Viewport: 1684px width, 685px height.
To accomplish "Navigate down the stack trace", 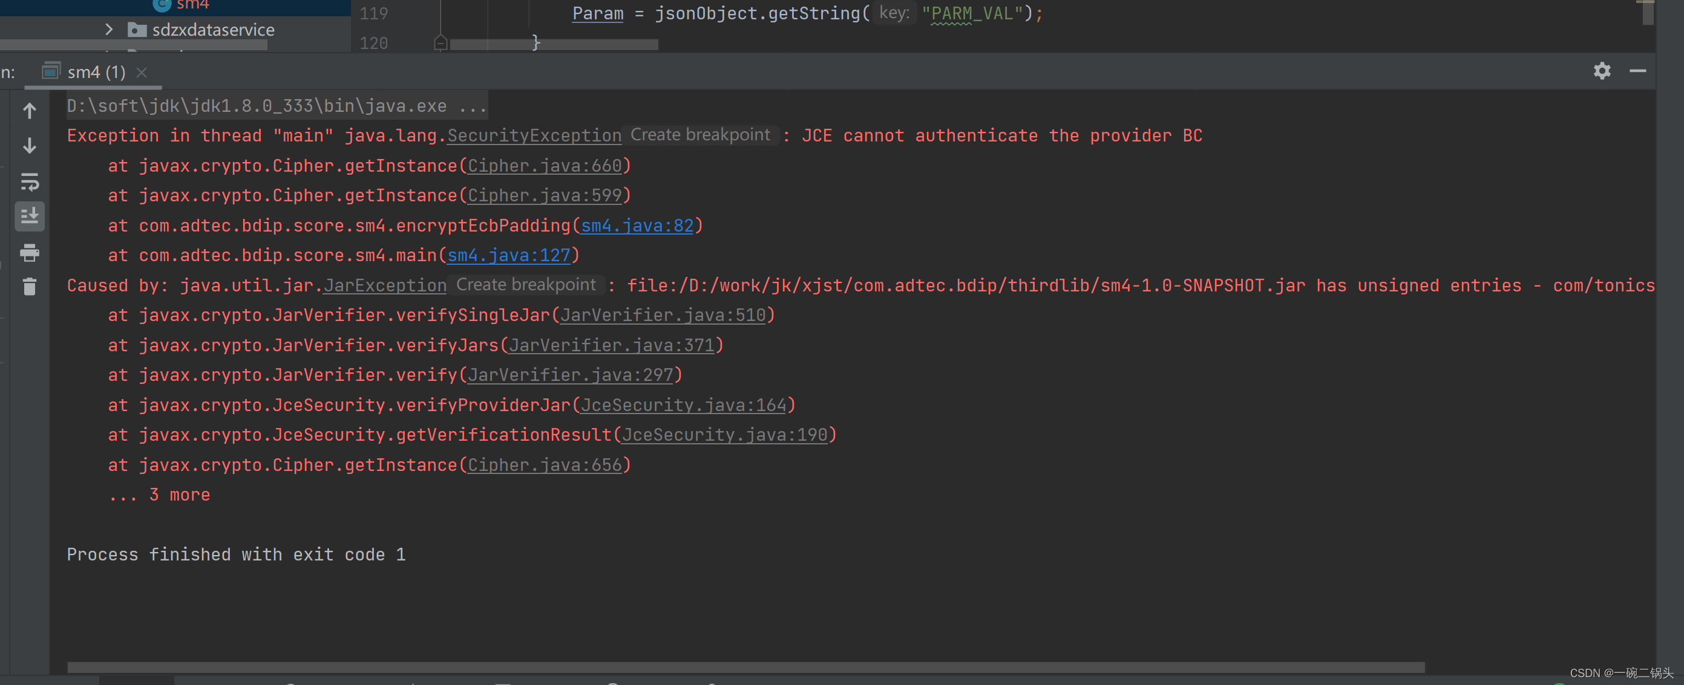I will coord(30,145).
